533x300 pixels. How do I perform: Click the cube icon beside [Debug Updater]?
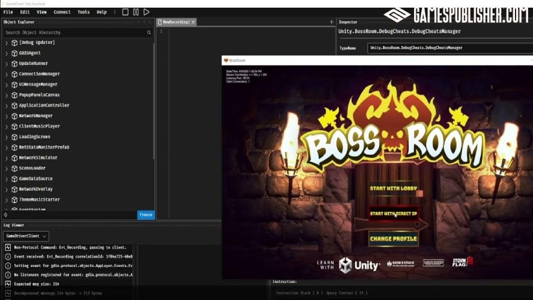tap(14, 43)
